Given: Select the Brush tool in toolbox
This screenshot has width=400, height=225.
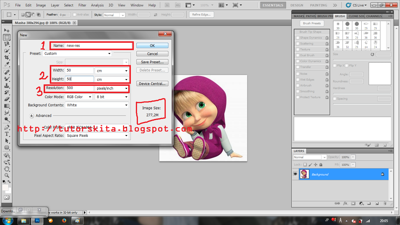Looking at the screenshot, I should (7, 79).
